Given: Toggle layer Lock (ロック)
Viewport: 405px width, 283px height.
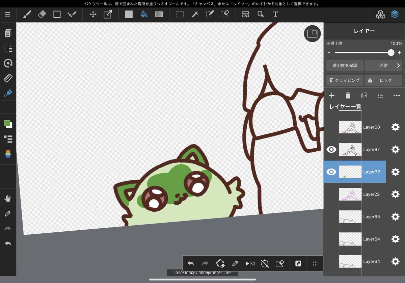Looking at the screenshot, I should coord(383,80).
